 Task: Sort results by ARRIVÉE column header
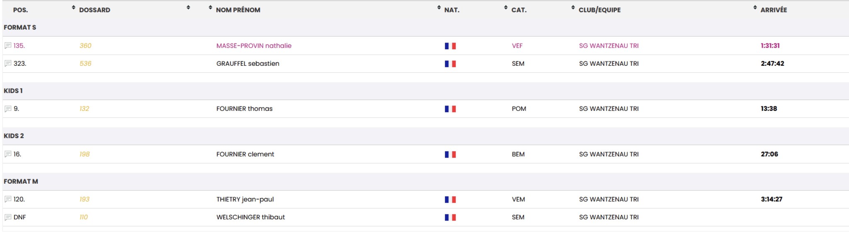(773, 10)
